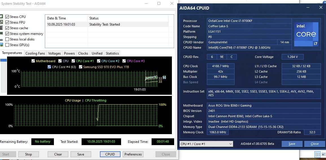Open the Voltages tab

pyautogui.click(x=54, y=53)
